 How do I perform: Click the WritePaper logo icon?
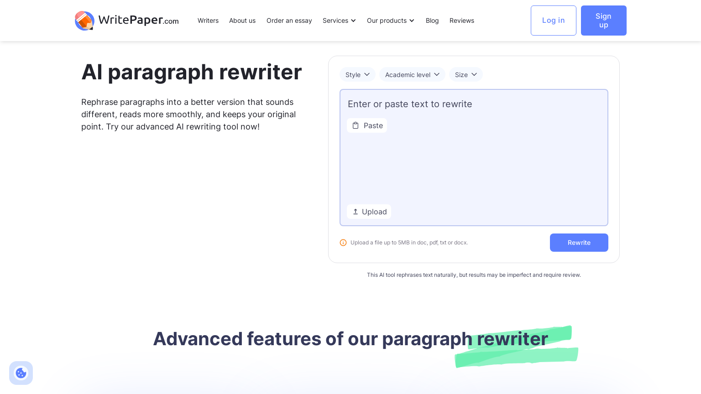[x=85, y=21]
